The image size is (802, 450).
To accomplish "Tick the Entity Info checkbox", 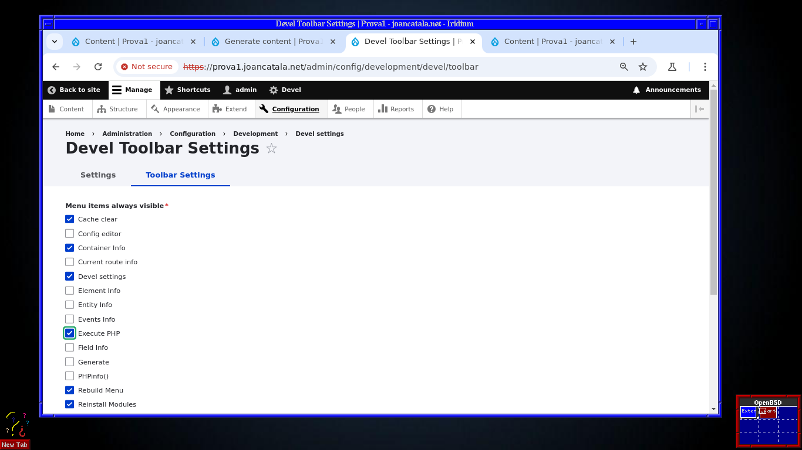I will coord(69,305).
